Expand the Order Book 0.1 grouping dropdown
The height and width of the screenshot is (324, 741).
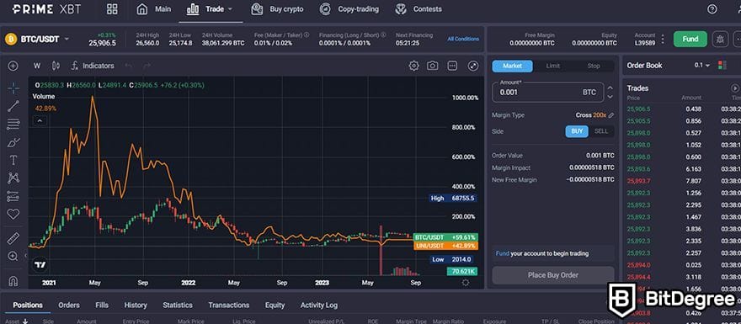click(x=701, y=66)
